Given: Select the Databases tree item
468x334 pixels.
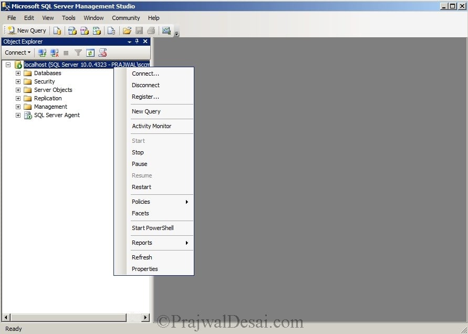Looking at the screenshot, I should (47, 73).
